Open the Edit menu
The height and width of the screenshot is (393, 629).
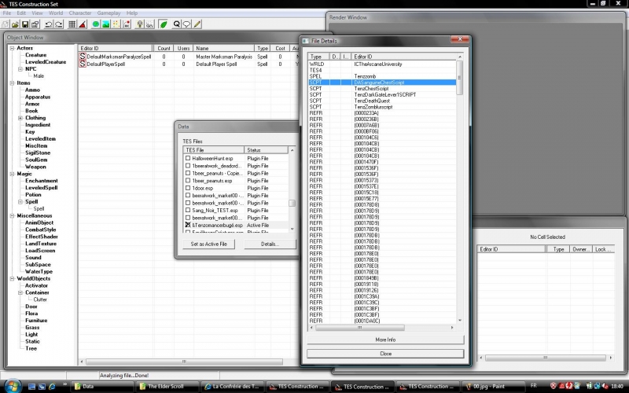(x=21, y=13)
